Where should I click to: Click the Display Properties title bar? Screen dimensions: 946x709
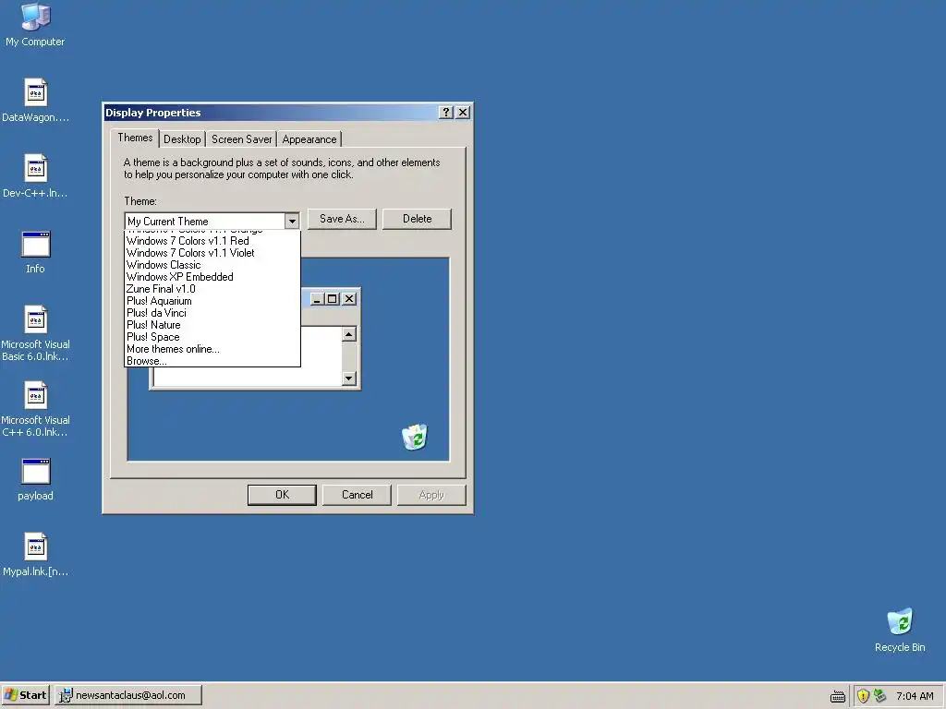(x=272, y=112)
